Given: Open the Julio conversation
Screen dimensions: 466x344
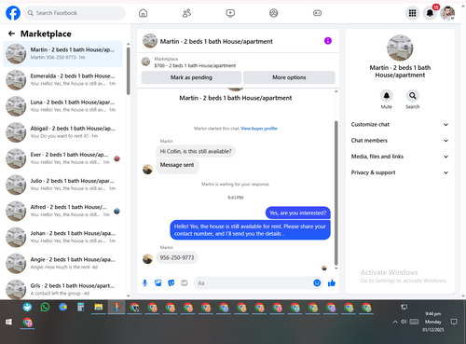Looking at the screenshot, I should point(62,185).
